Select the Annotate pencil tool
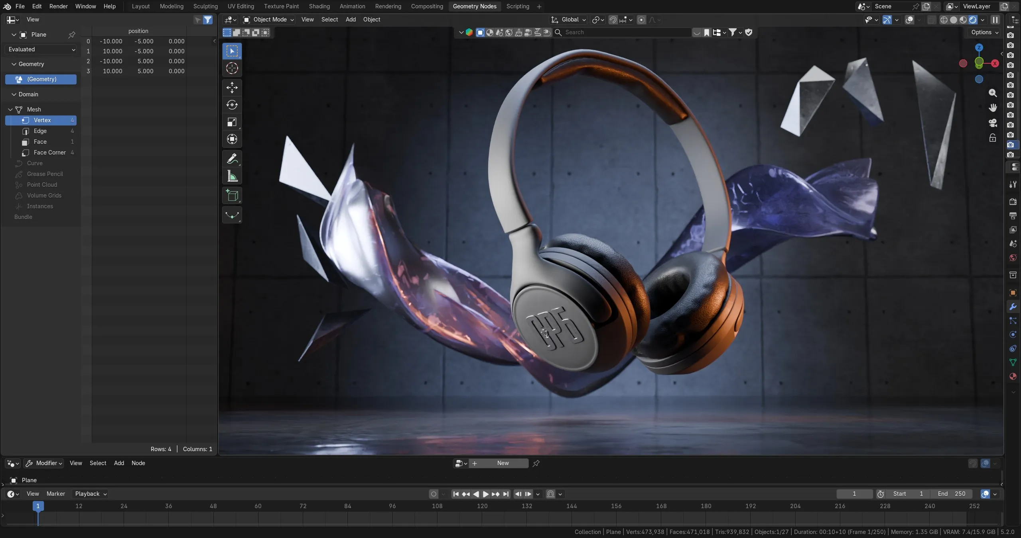The image size is (1021, 538). tap(232, 158)
